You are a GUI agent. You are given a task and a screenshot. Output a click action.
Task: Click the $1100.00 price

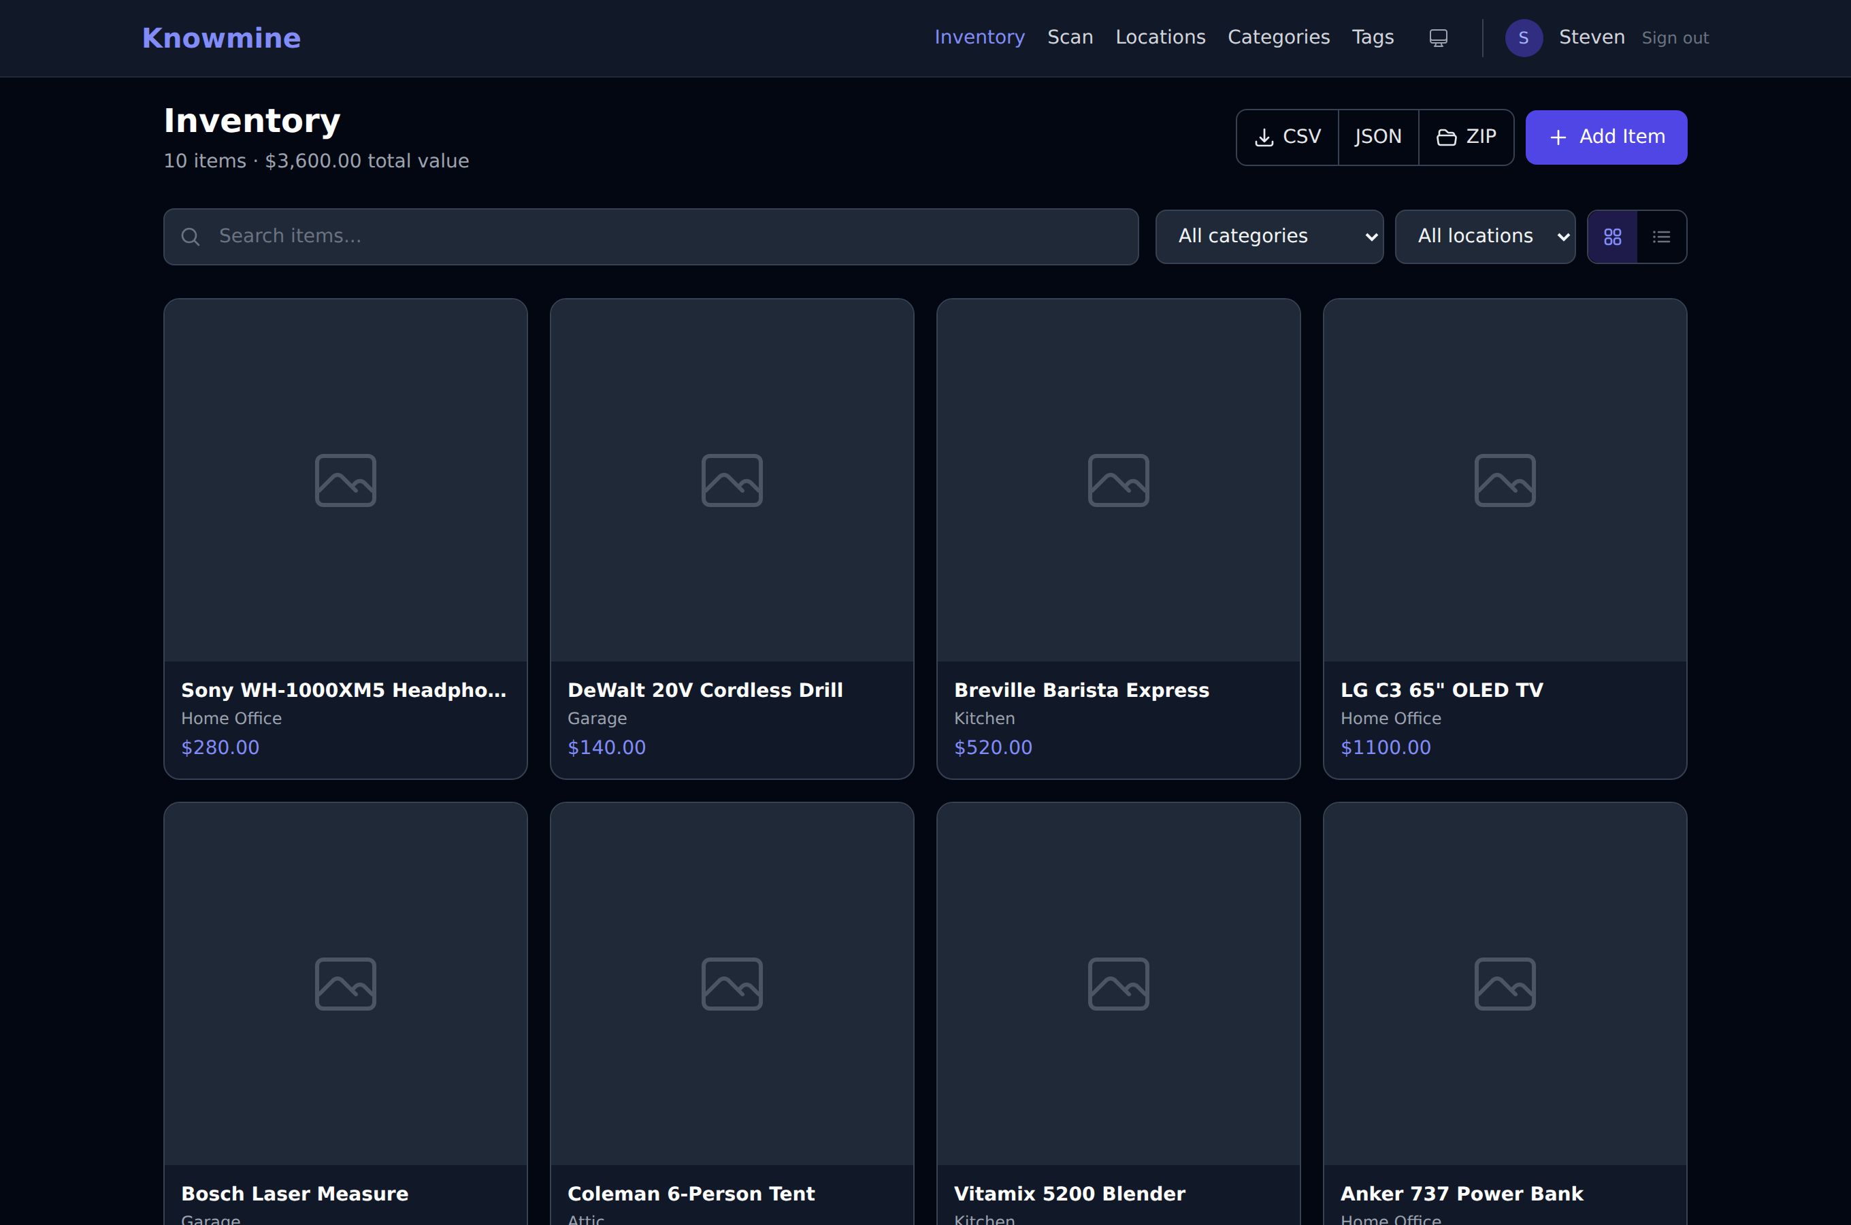coord(1386,748)
